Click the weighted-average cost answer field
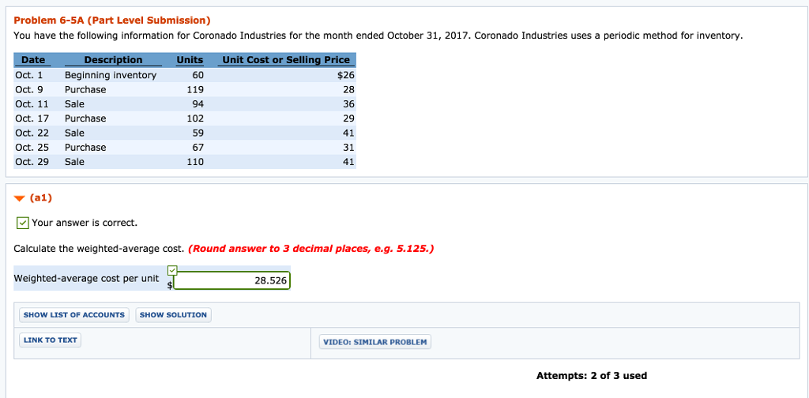 click(x=232, y=281)
